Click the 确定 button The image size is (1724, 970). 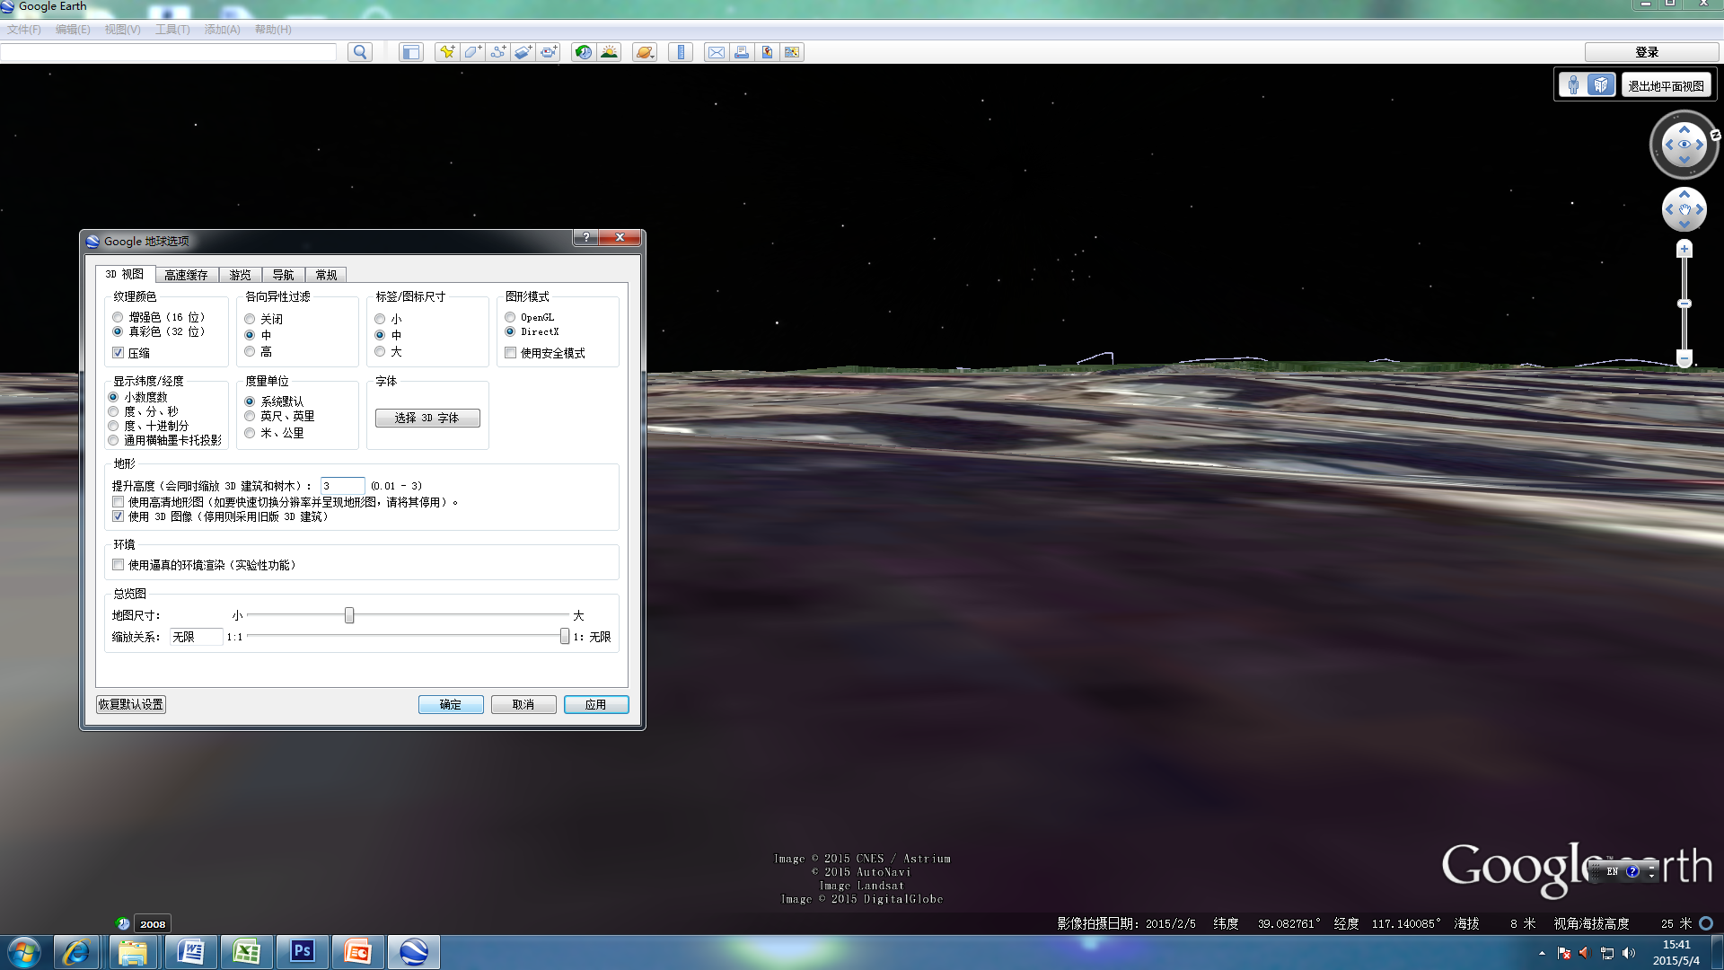click(451, 705)
